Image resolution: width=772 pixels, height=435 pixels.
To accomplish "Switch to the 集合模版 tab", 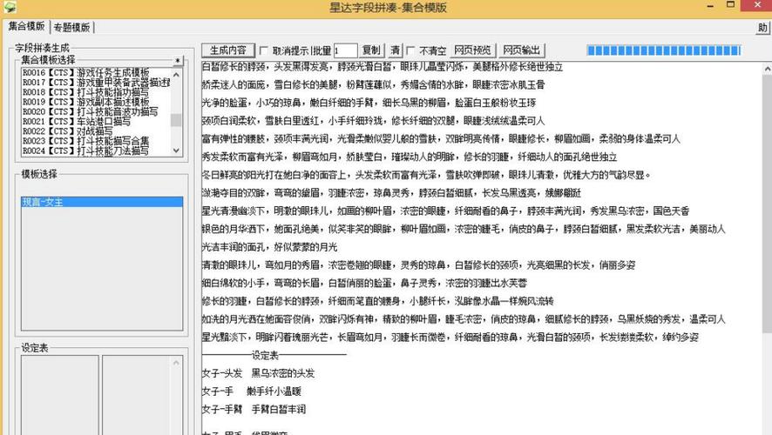I will click(x=26, y=26).
